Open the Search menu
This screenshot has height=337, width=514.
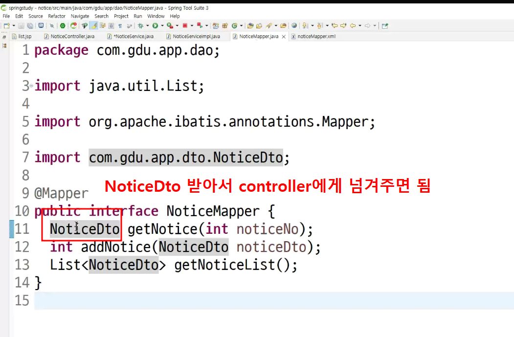coord(101,16)
